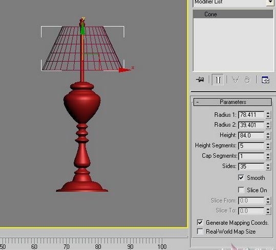Screen dimensions: 276x250
Task: Open the Modifier List dropdown
Action: point(270,3)
